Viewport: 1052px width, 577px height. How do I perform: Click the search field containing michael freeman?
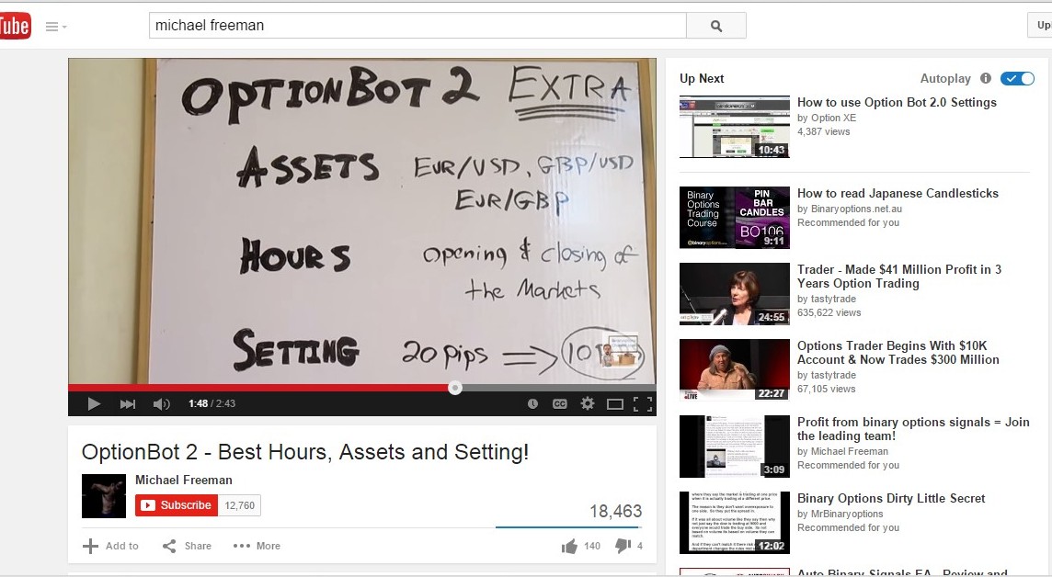(417, 26)
